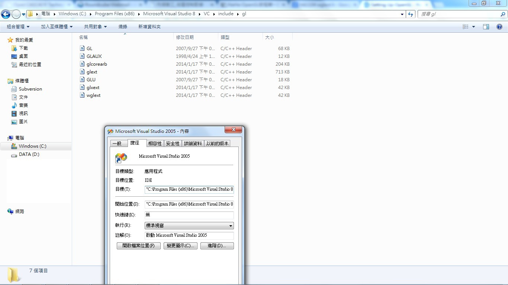Click the Back navigation arrow in Explorer
The height and width of the screenshot is (285, 508).
[6, 14]
